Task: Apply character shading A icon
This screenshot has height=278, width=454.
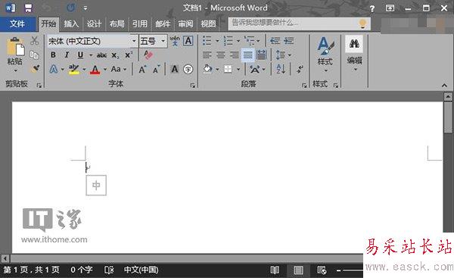Action: coord(175,69)
